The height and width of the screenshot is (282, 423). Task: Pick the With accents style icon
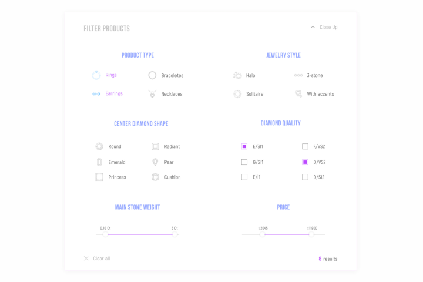click(298, 94)
